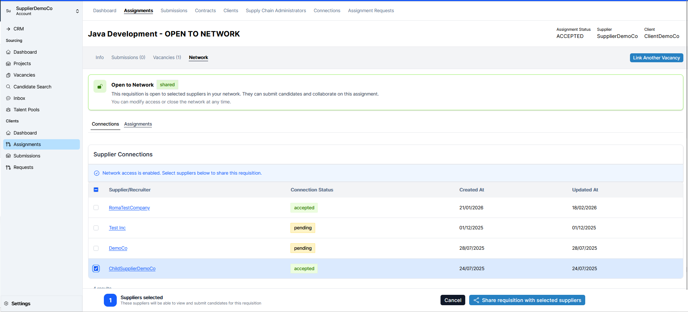Click Share requisition with selected suppliers
Viewport: 688px width, 312px height.
(527, 300)
